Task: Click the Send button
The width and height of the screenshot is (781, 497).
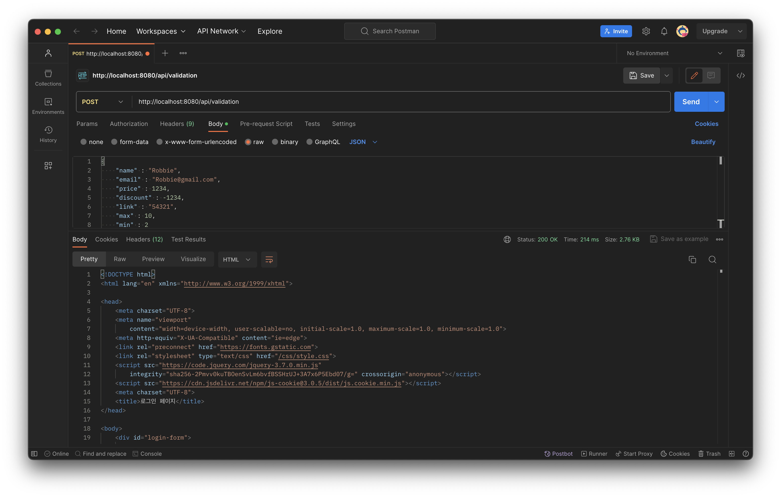Action: click(690, 102)
